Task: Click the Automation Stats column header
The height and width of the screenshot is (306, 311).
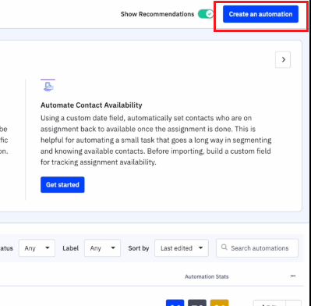Action: (207, 276)
